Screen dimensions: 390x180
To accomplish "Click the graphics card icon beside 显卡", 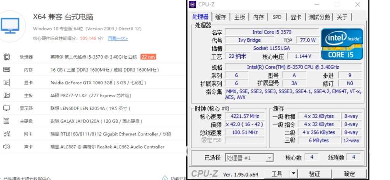I will click(7, 83).
